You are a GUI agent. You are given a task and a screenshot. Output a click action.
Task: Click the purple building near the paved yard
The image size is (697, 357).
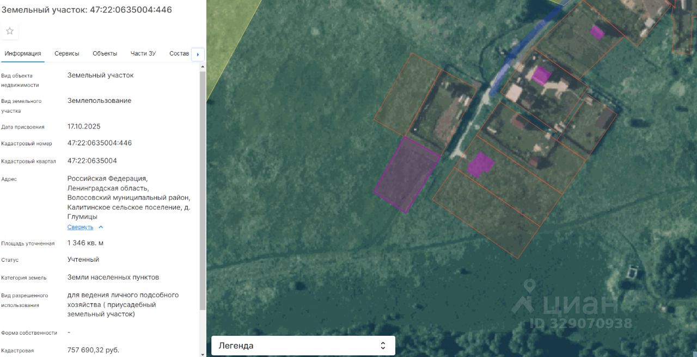[x=541, y=75]
